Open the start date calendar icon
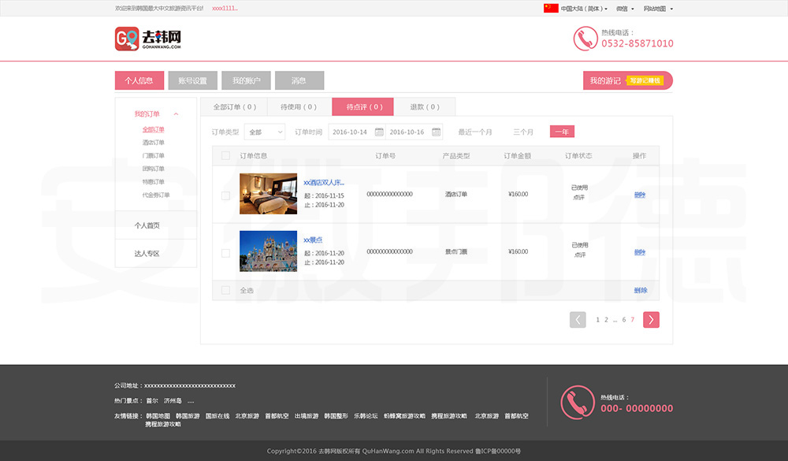The height and width of the screenshot is (461, 788). pyautogui.click(x=379, y=132)
